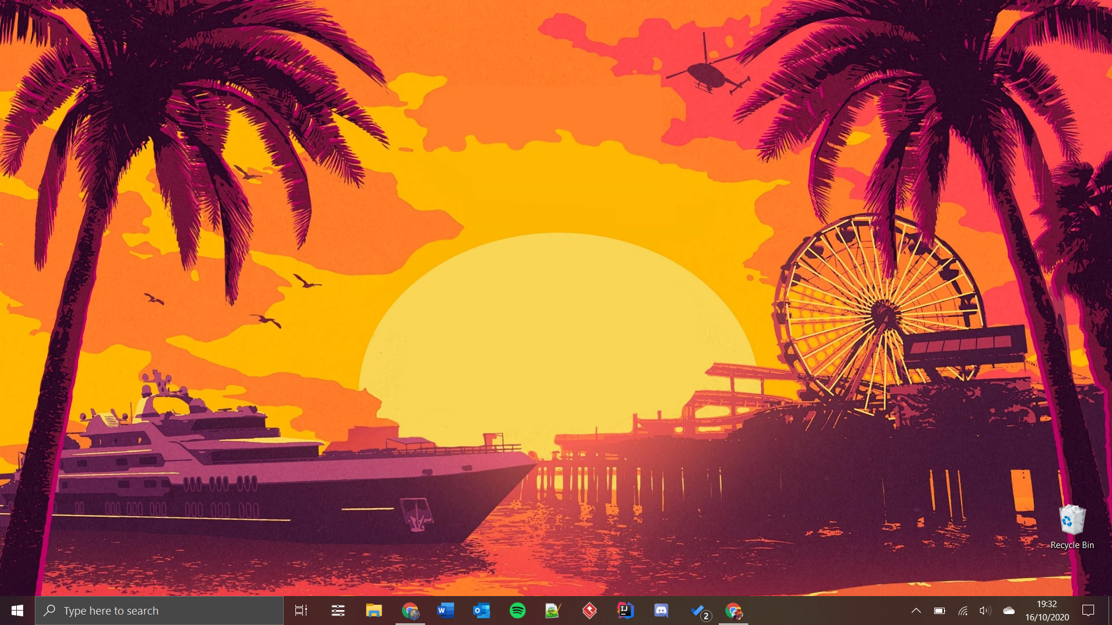Open Notepad++ from the taskbar
The height and width of the screenshot is (625, 1112).
click(554, 611)
